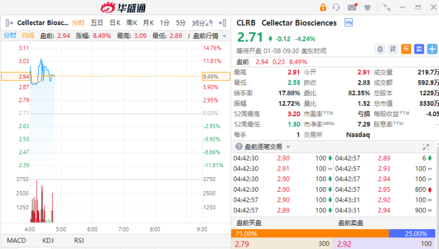Expand the tick trades panel fullscreen icon
The width and height of the screenshot is (439, 249).
(x=426, y=147)
